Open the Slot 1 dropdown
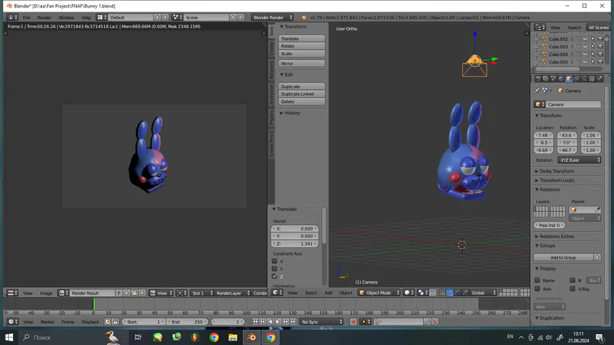The width and height of the screenshot is (614, 345). [202, 293]
